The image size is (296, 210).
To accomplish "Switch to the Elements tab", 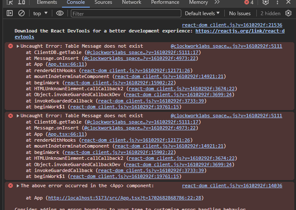I will (47, 3).
